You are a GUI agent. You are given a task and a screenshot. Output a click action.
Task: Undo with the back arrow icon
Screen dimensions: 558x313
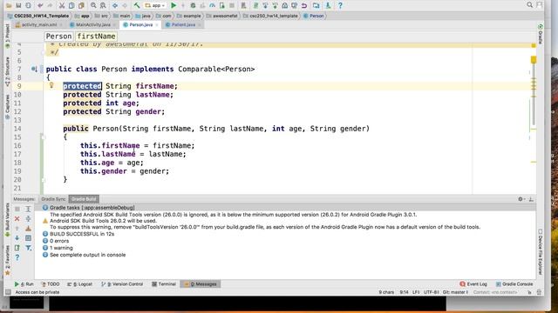tap(40, 5)
